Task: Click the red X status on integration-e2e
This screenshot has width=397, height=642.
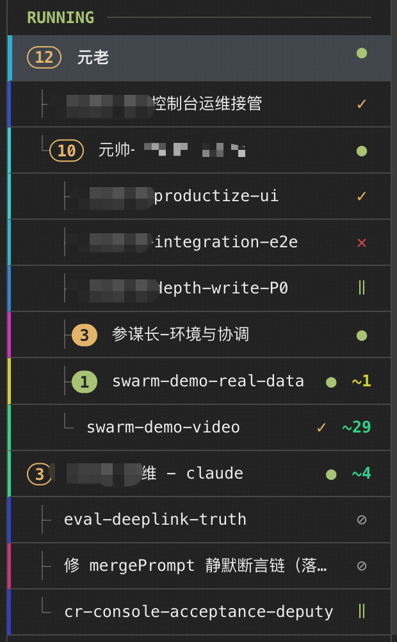Action: [361, 243]
